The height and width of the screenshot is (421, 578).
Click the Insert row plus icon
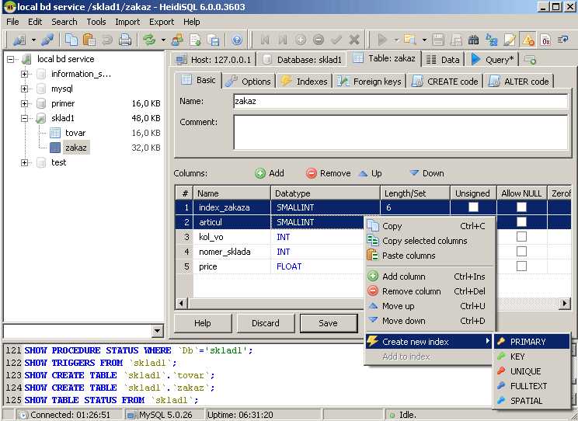[x=301, y=40]
